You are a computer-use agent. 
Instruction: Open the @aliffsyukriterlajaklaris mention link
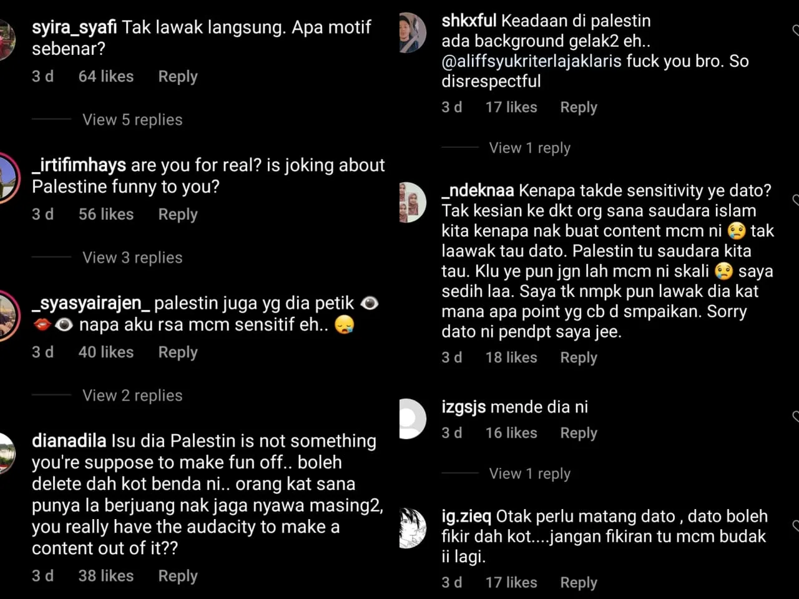pyautogui.click(x=531, y=61)
